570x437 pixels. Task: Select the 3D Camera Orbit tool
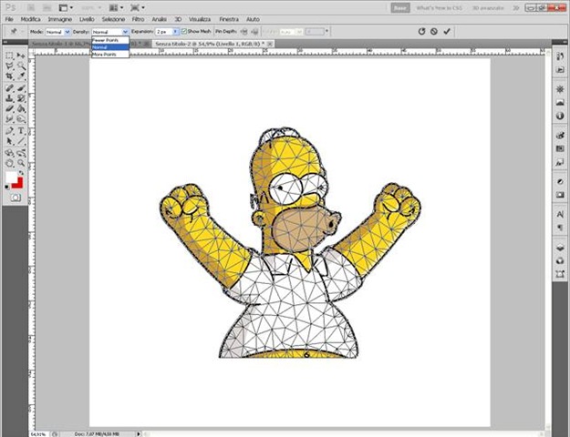[21, 153]
